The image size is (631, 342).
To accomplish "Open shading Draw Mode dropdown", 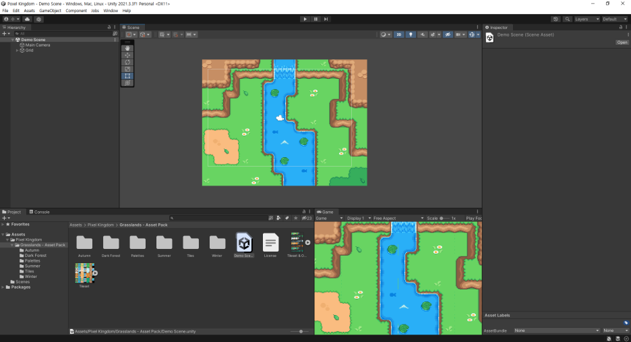I will (386, 34).
